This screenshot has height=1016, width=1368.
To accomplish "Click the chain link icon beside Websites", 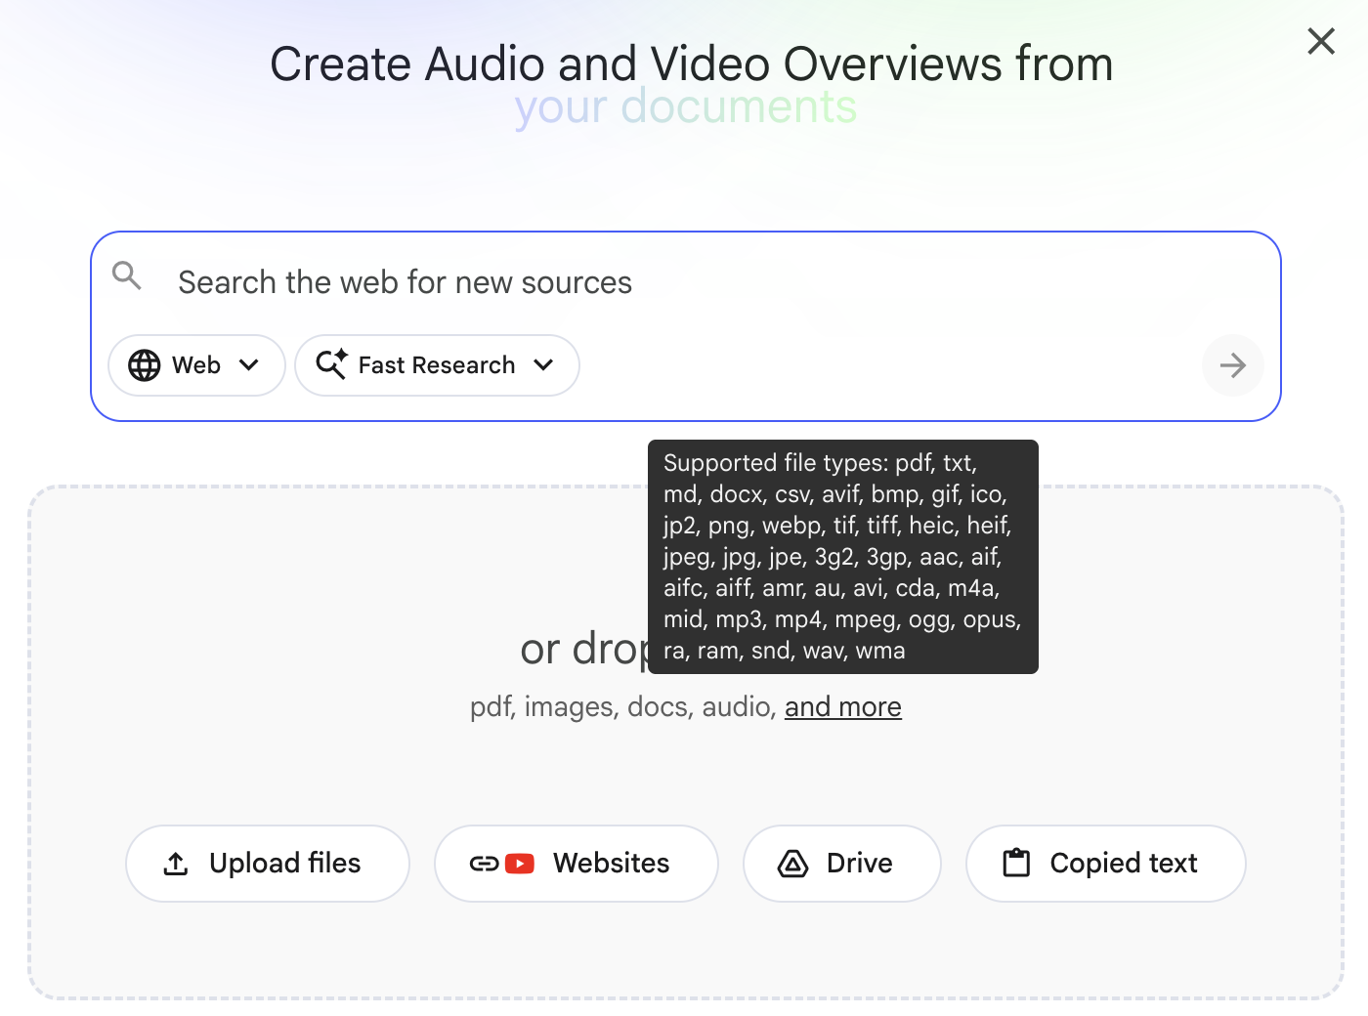I will click(484, 864).
